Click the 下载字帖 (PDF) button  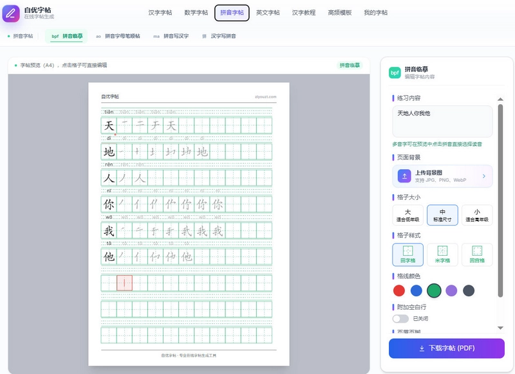click(447, 348)
